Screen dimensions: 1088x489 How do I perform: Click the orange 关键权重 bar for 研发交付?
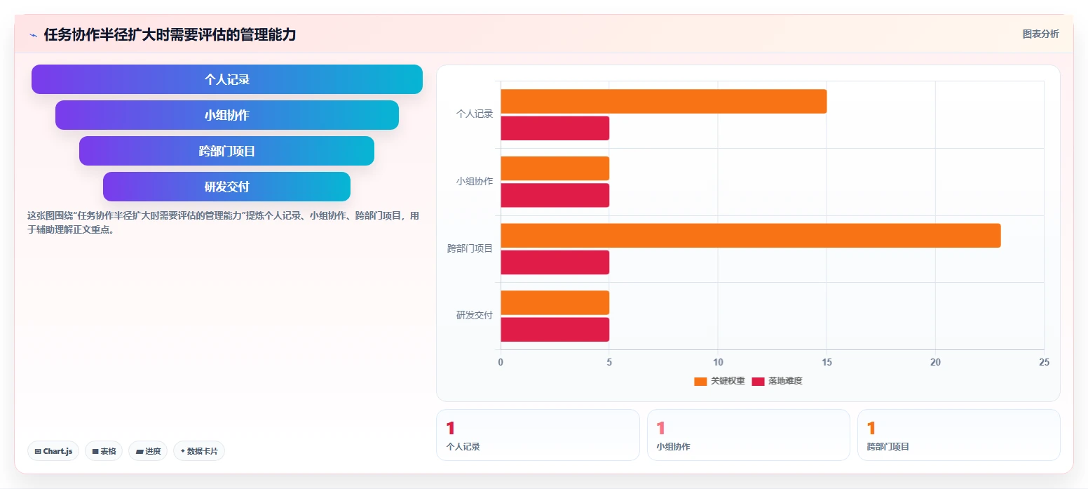tap(555, 302)
